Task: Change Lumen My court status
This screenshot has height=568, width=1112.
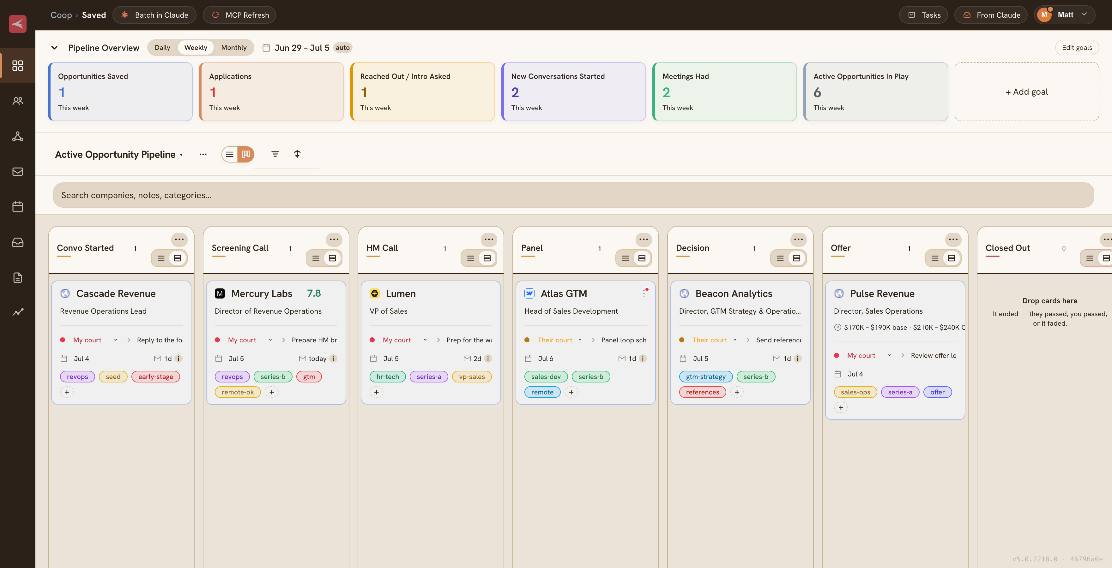Action: 398,340
